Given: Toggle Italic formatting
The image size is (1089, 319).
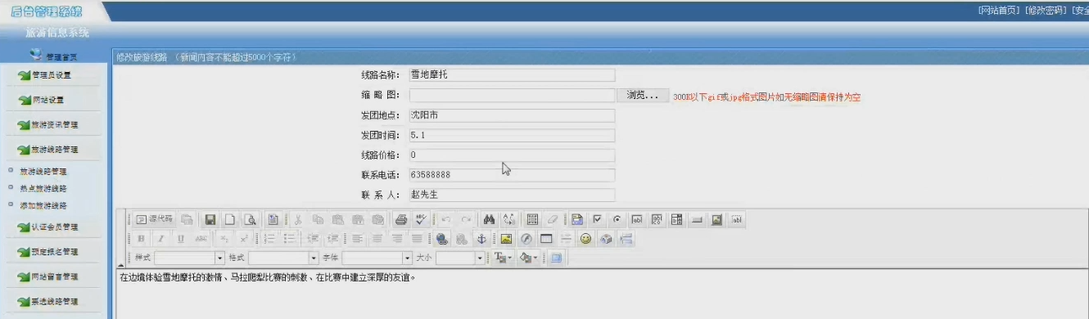Looking at the screenshot, I should pyautogui.click(x=160, y=239).
